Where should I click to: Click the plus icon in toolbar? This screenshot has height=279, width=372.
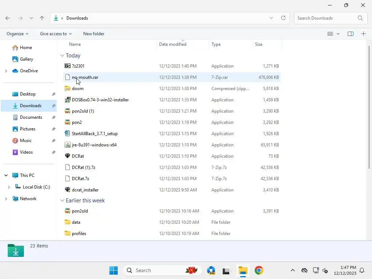tap(363, 34)
